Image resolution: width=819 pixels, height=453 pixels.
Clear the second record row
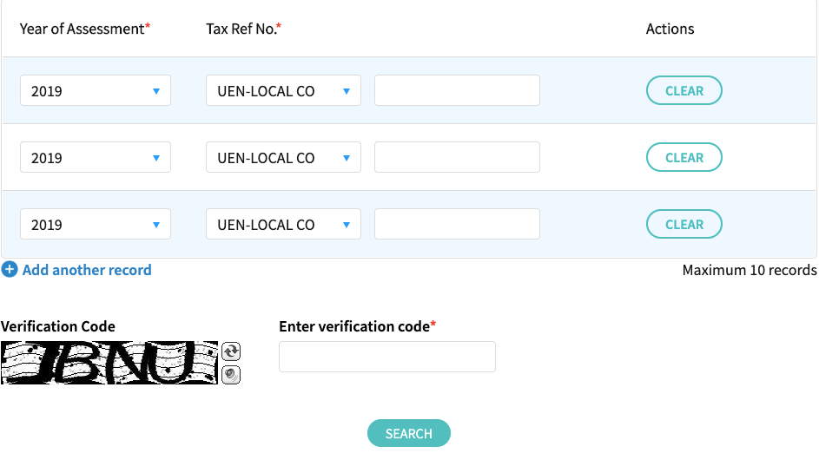[684, 157]
